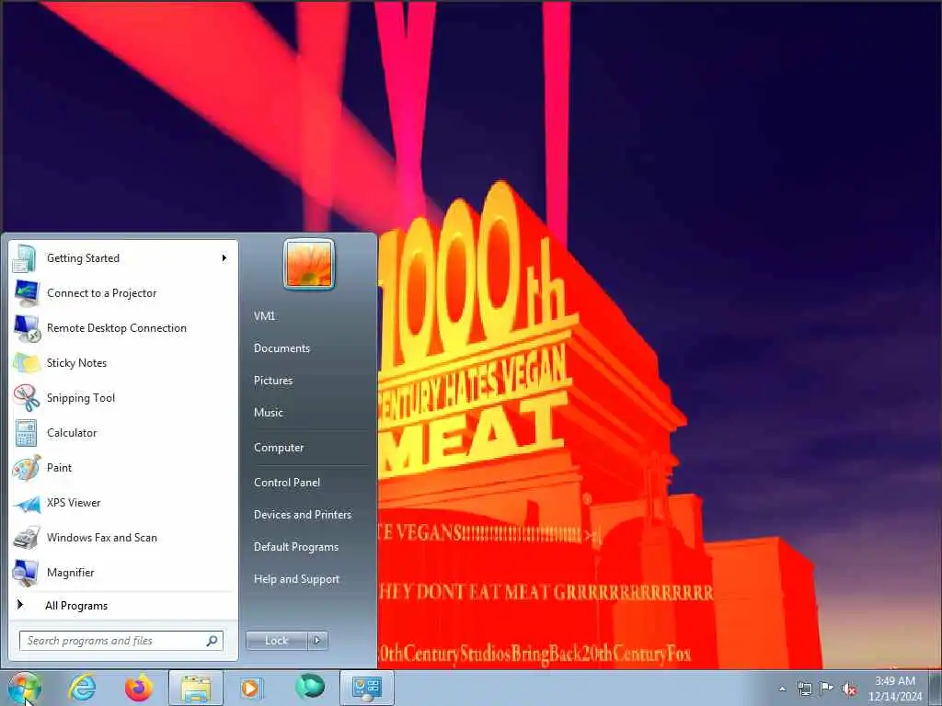Launch Calculator
Image resolution: width=942 pixels, height=706 pixels.
coord(123,432)
